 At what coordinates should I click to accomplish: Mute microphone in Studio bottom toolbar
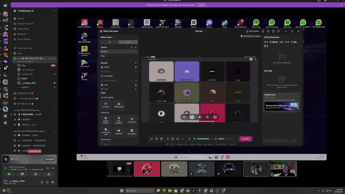click(x=216, y=139)
